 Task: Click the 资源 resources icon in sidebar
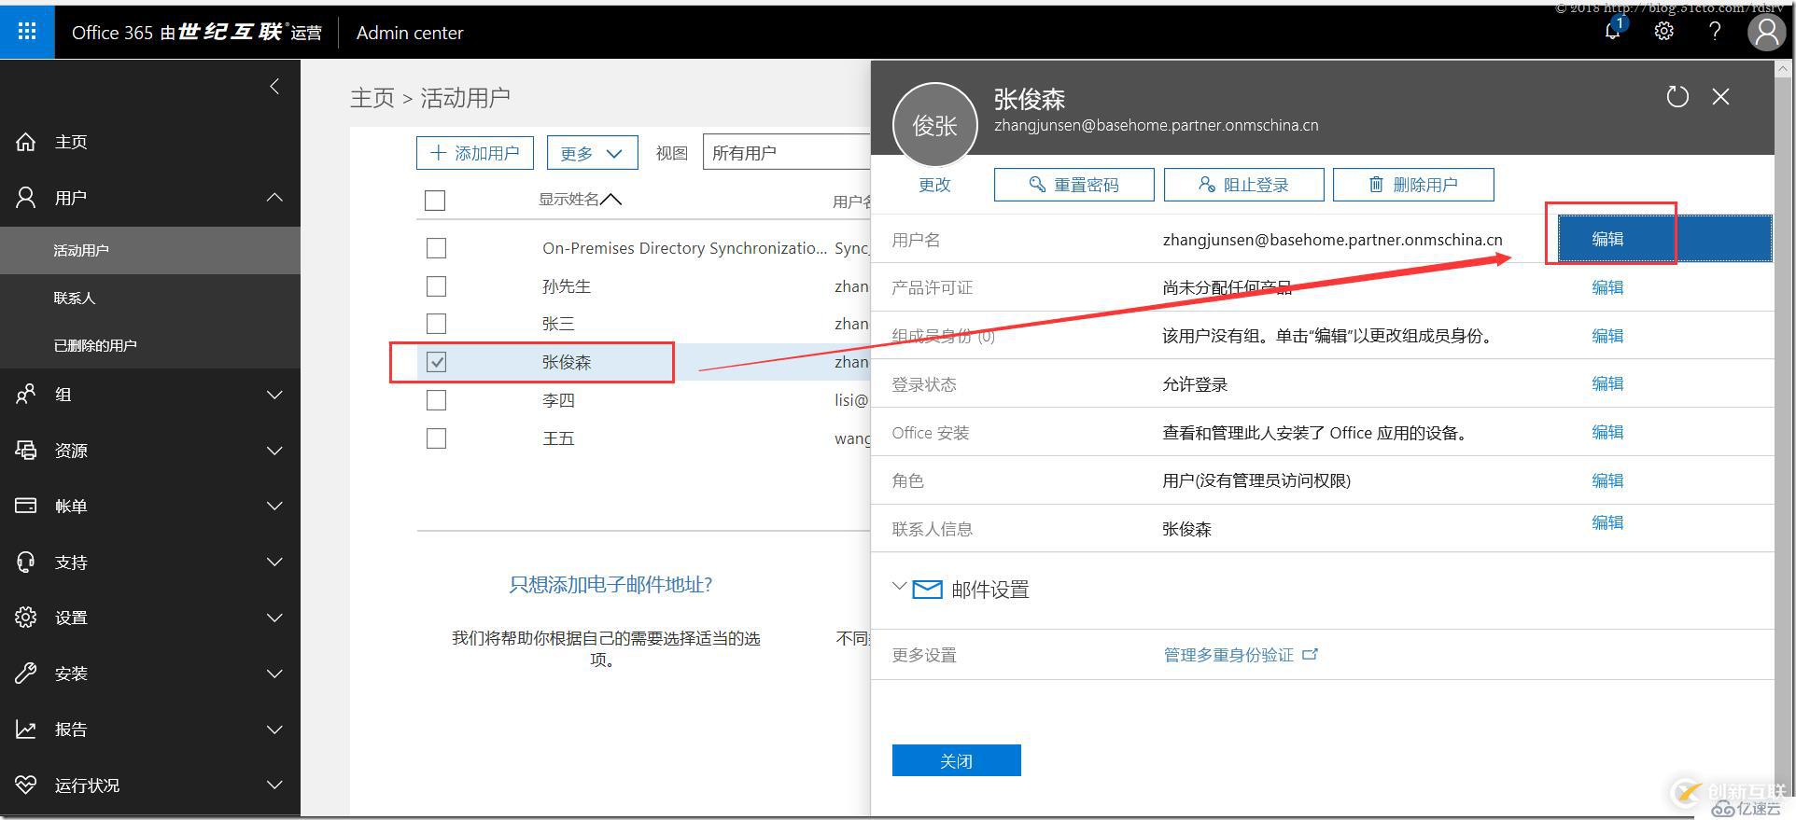click(x=26, y=451)
